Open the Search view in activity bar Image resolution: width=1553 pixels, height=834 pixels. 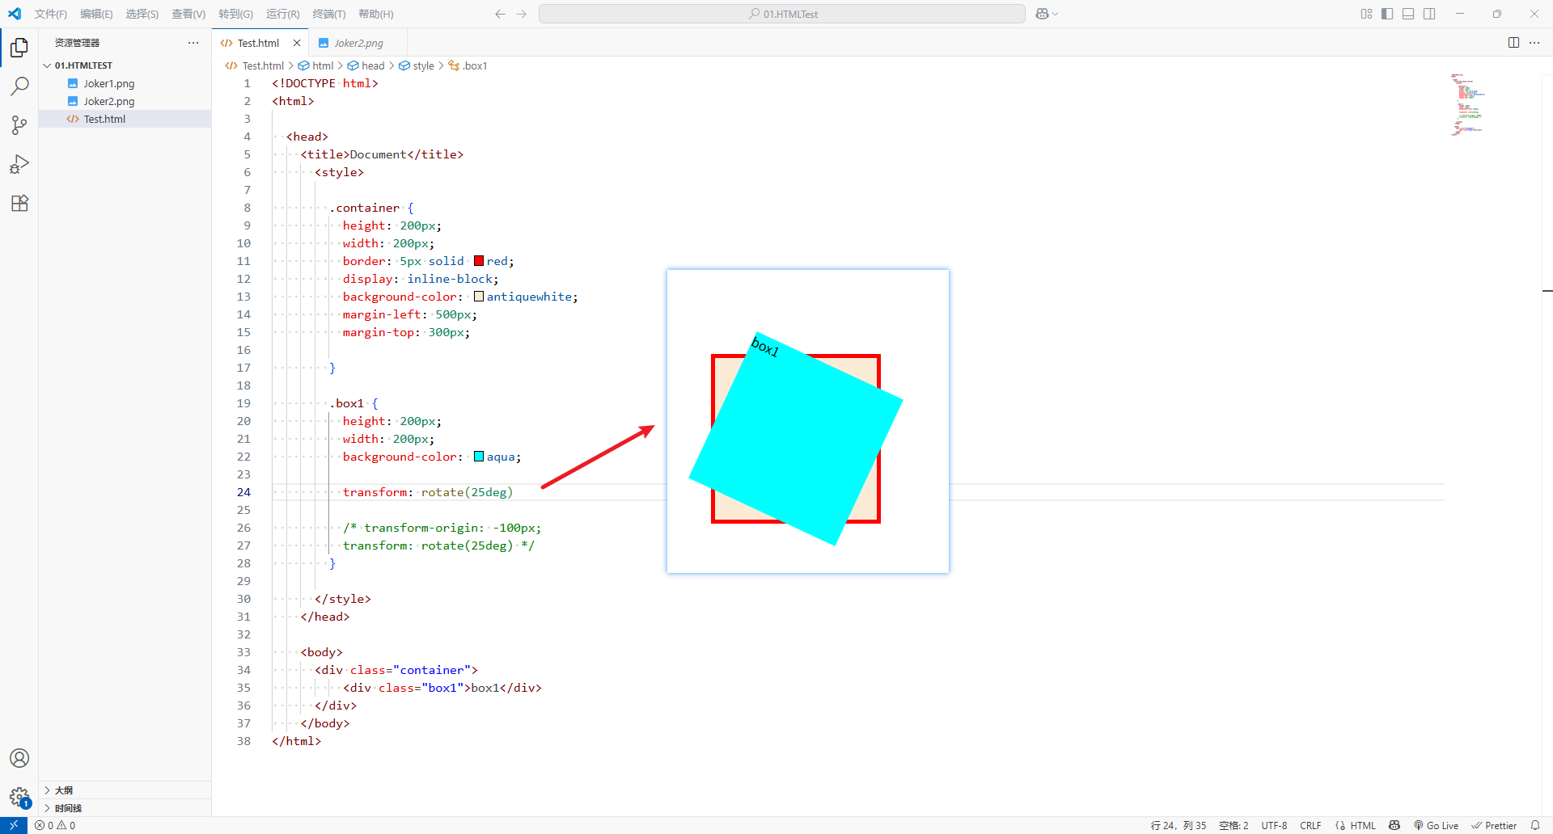[x=19, y=86]
